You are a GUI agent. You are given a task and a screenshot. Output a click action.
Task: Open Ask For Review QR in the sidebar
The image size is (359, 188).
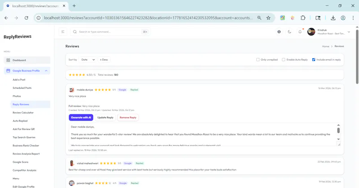24,129
